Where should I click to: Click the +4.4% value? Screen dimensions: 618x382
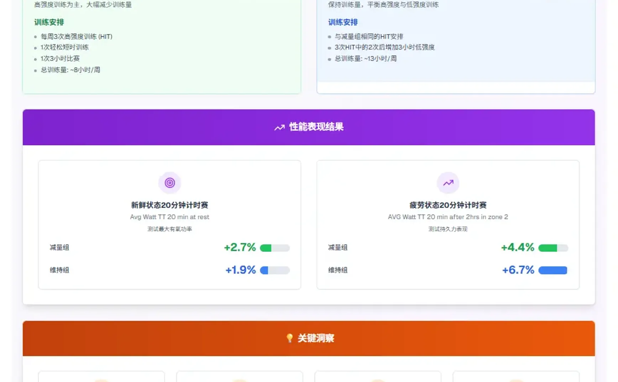(x=517, y=247)
